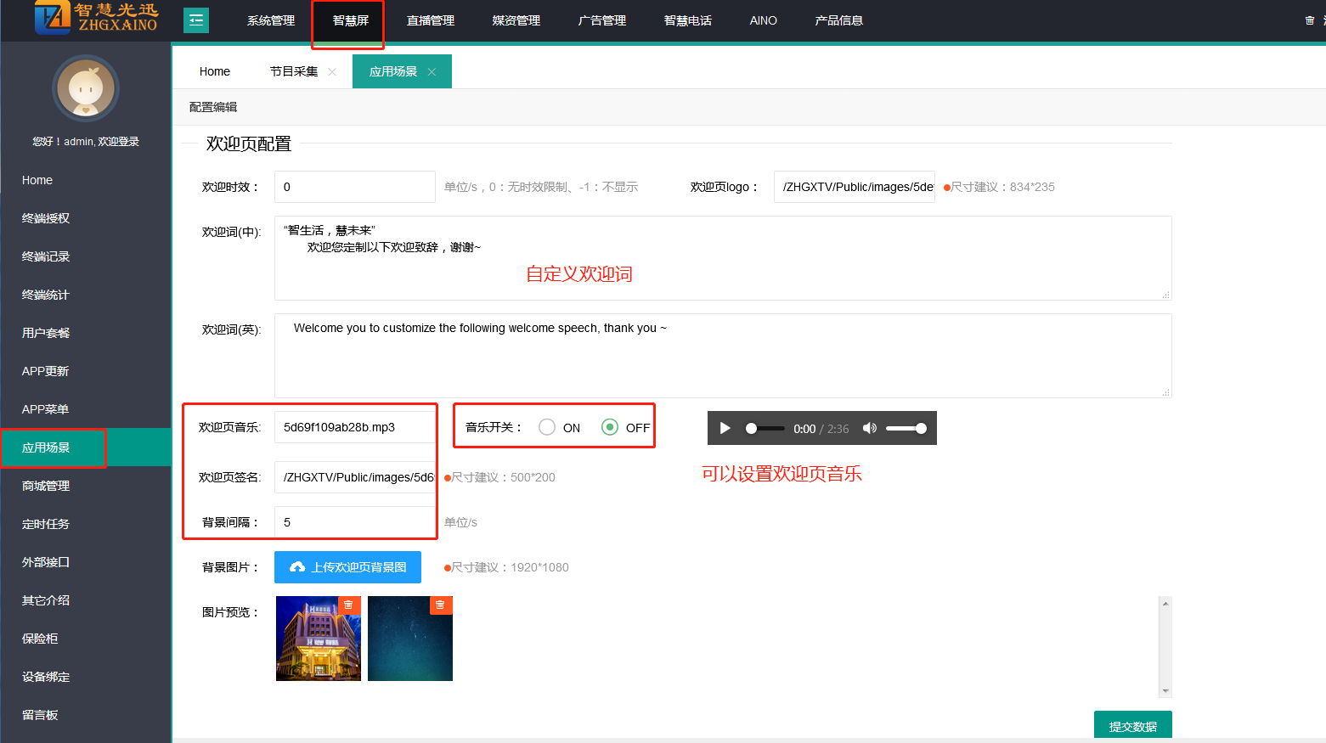Select the OFF music radio button
This screenshot has width=1326, height=743.
click(610, 427)
